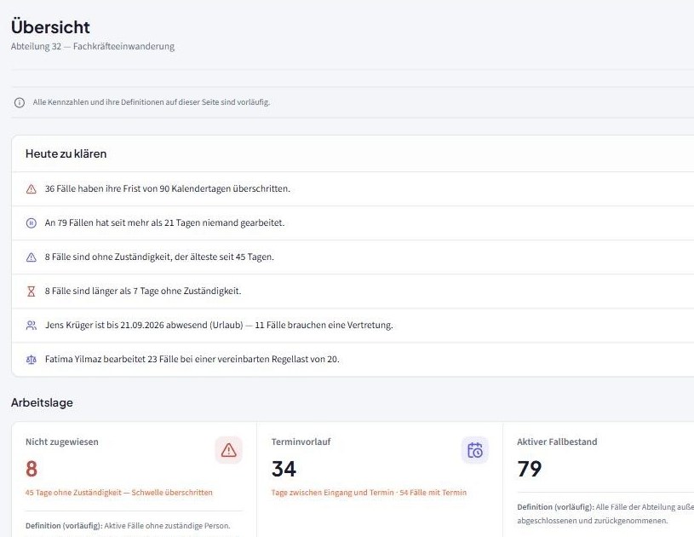694x537 pixels.
Task: Select the Terminvorlauf card value 34
Action: (x=284, y=469)
